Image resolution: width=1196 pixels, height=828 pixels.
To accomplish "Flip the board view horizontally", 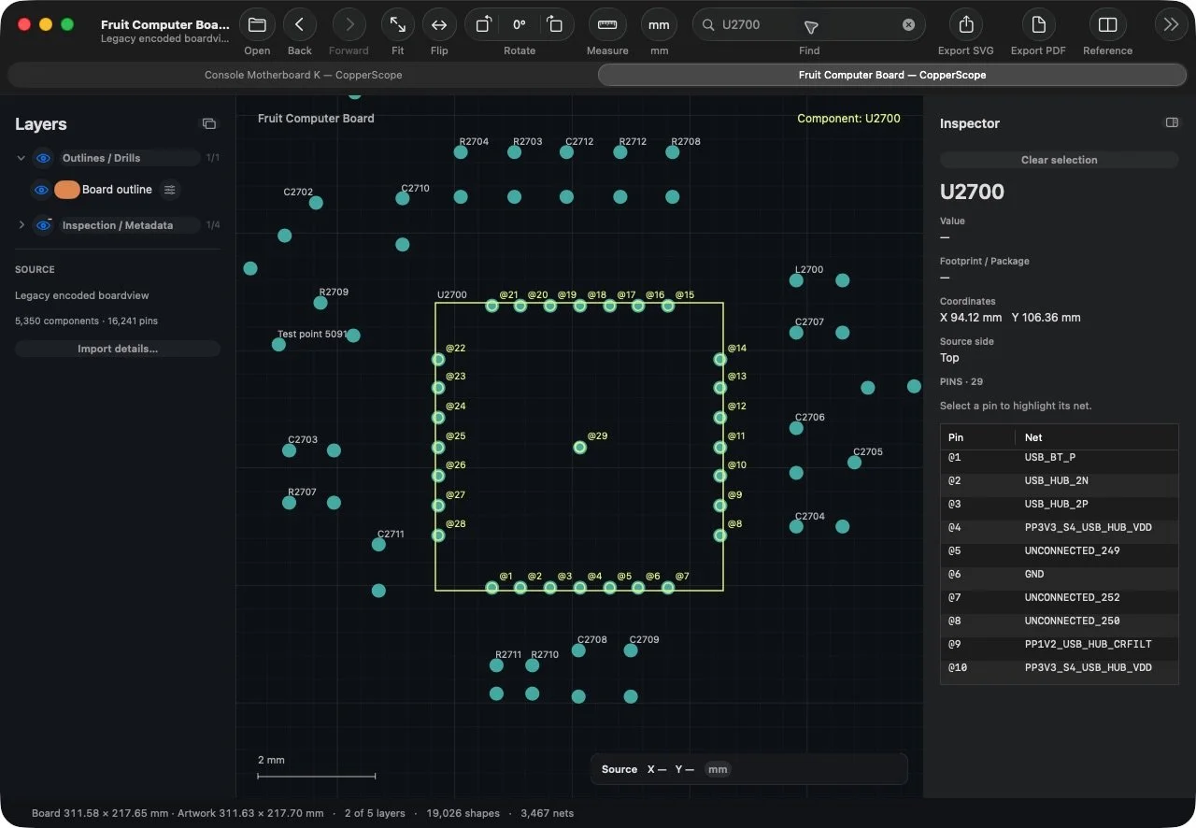I will point(439,25).
